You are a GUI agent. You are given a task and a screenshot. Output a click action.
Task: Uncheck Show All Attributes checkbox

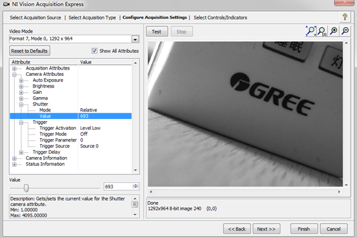[x=94, y=51]
